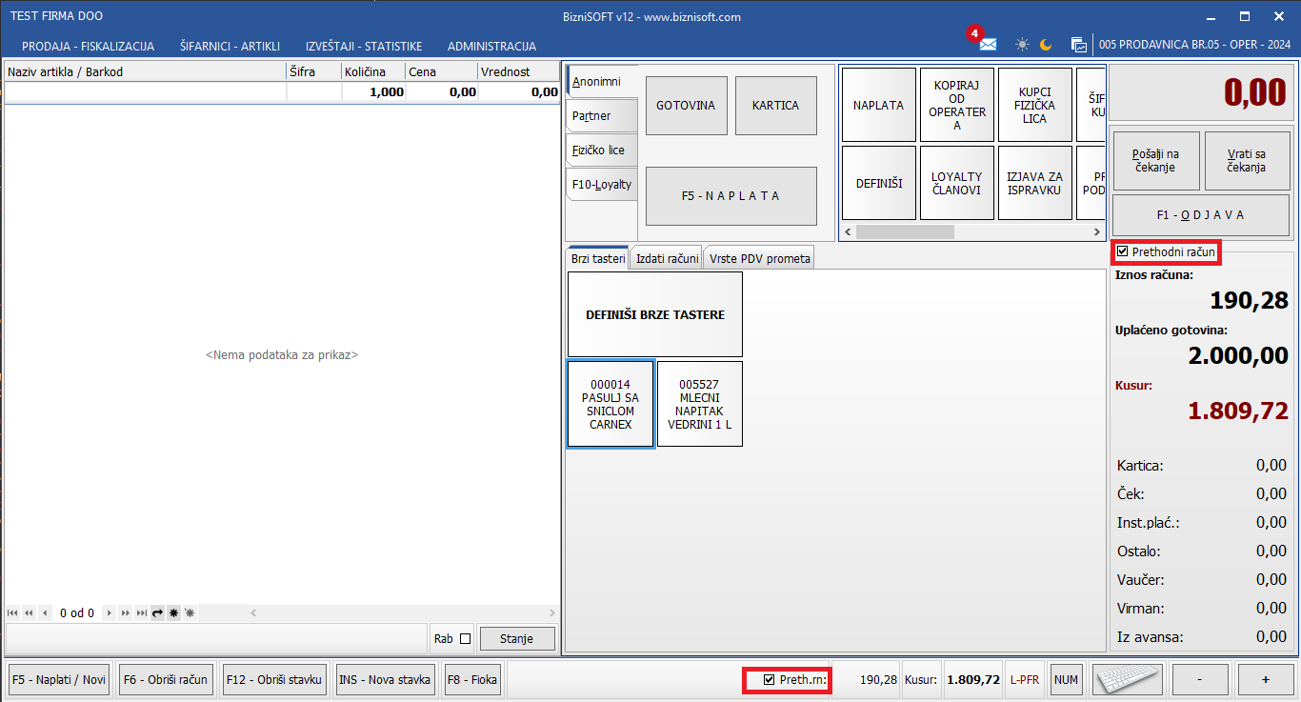Select the Vrste PDV prometa tab
The width and height of the screenshot is (1301, 702).
759,258
